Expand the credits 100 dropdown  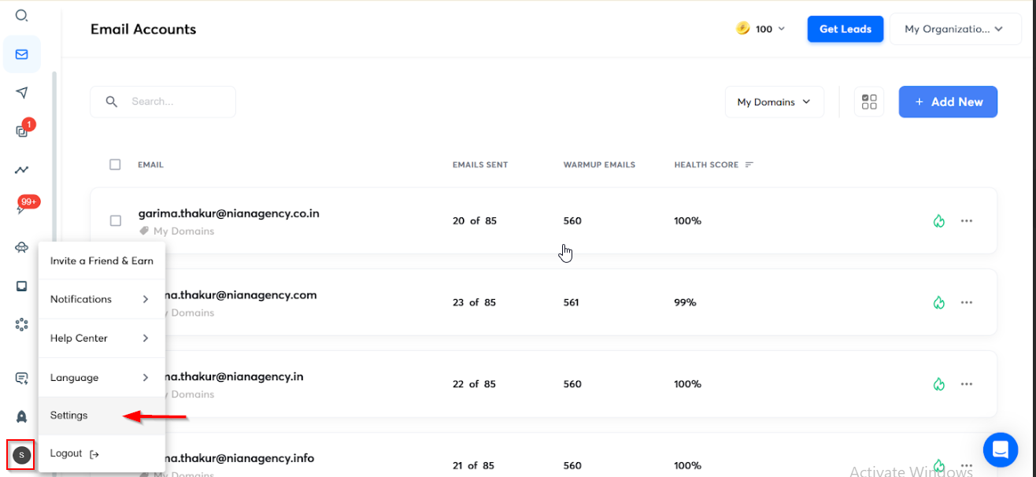[761, 29]
